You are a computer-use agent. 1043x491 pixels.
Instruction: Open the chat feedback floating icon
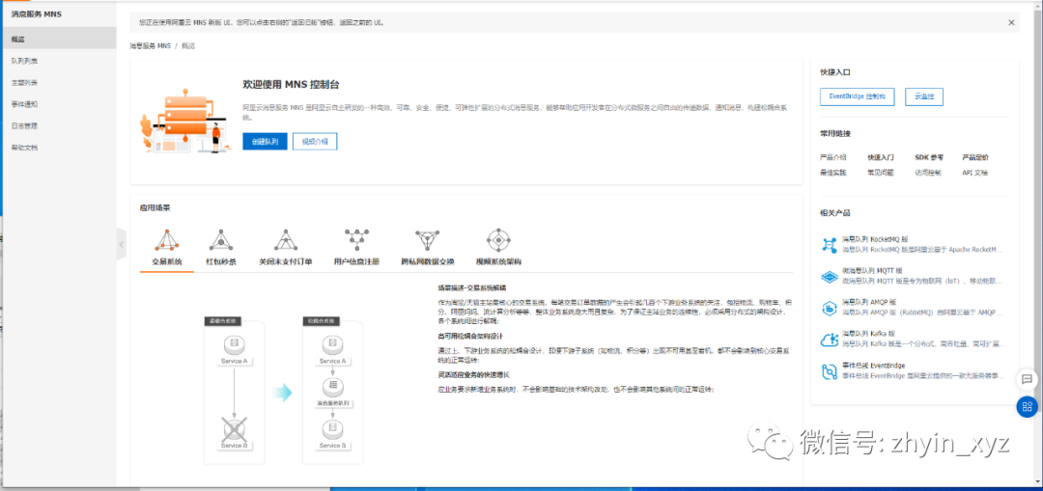1027,379
